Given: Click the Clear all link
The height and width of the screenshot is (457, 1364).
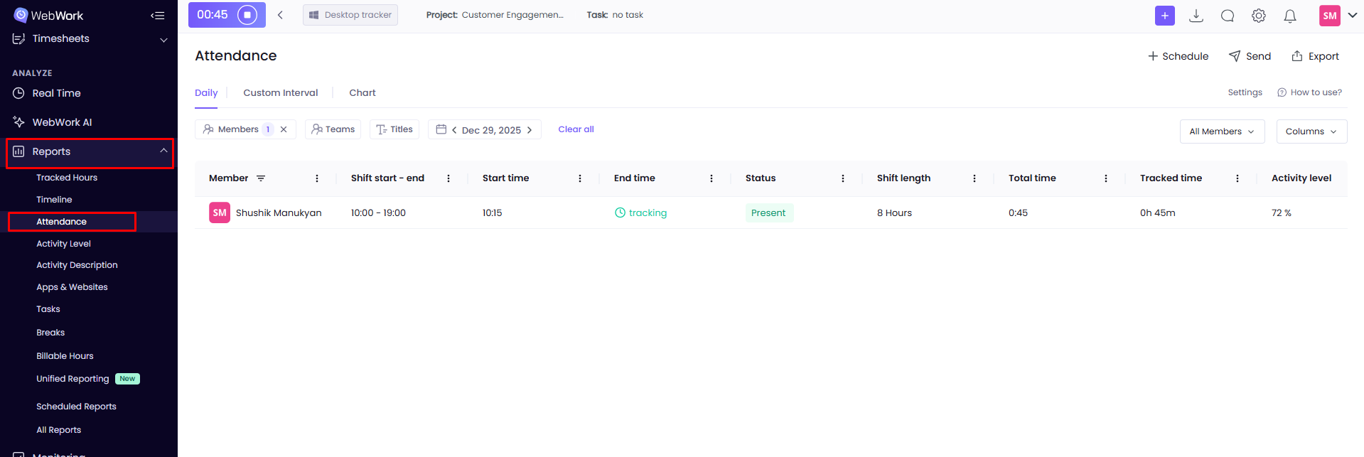Looking at the screenshot, I should tap(576, 129).
